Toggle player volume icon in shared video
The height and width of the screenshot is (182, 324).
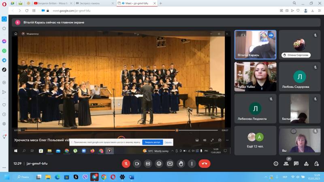(x=205, y=140)
